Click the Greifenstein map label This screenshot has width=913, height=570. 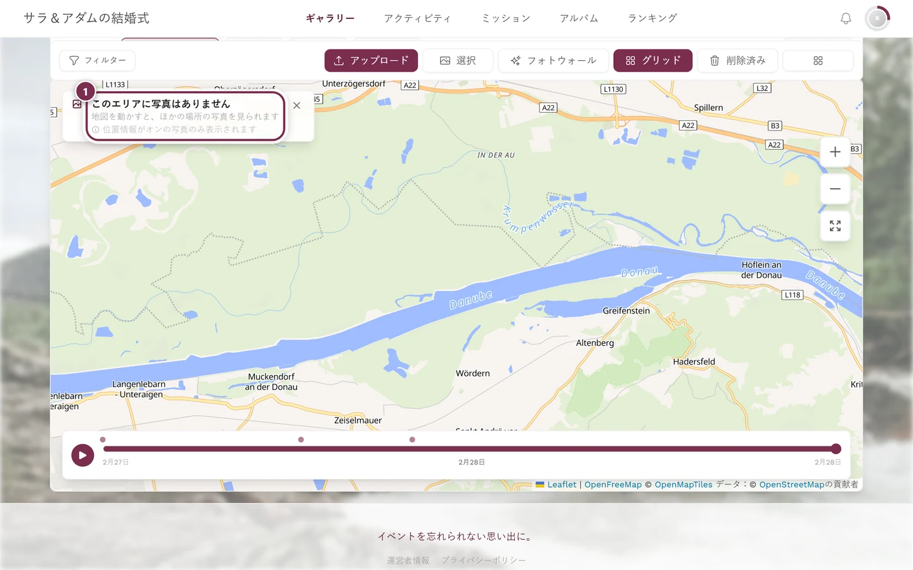tap(626, 311)
